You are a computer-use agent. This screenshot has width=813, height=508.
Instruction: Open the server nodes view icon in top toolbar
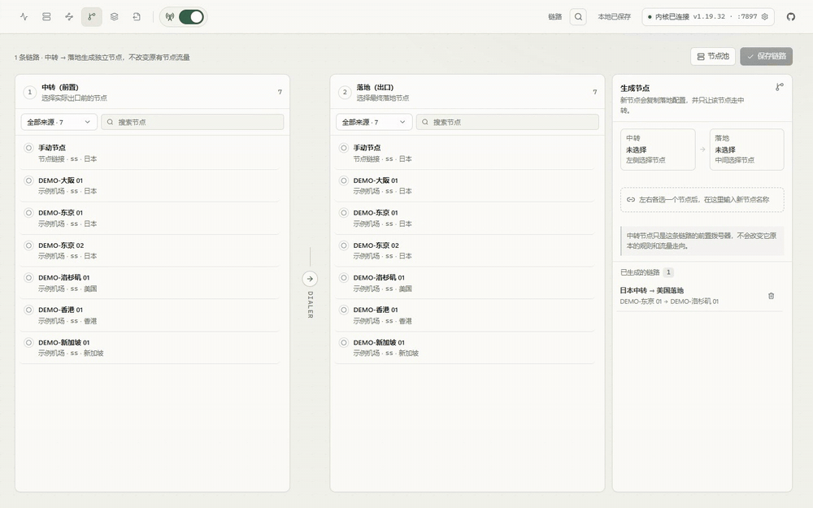coord(46,16)
